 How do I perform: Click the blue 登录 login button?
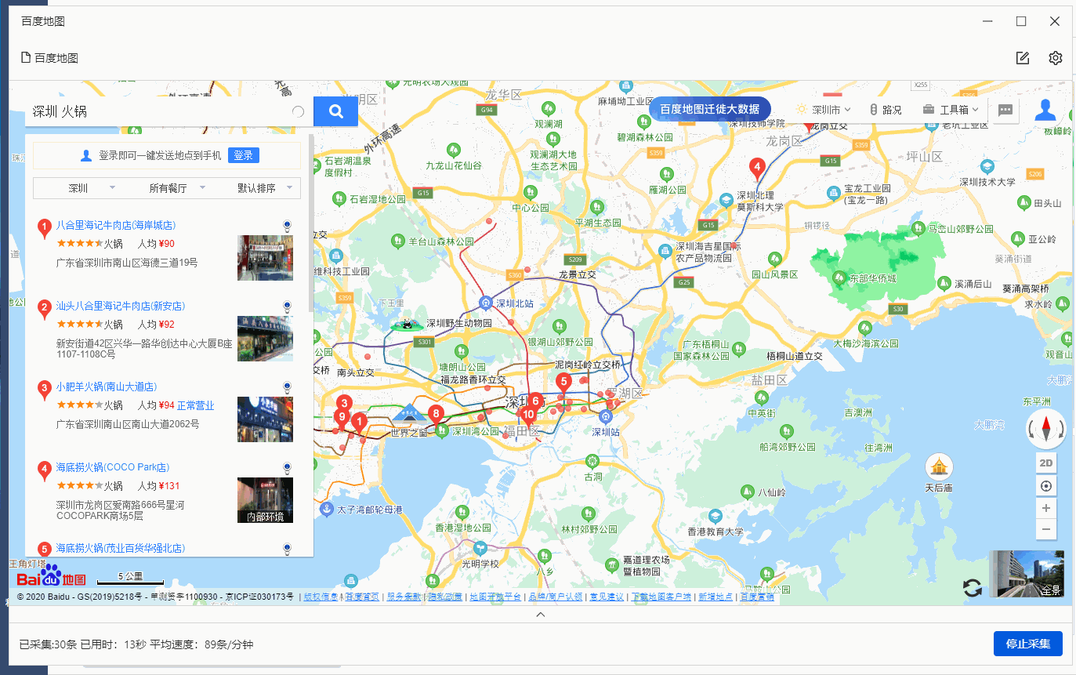(x=244, y=155)
